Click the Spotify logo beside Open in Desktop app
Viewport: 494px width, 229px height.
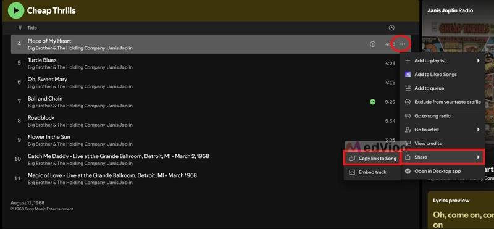(408, 171)
